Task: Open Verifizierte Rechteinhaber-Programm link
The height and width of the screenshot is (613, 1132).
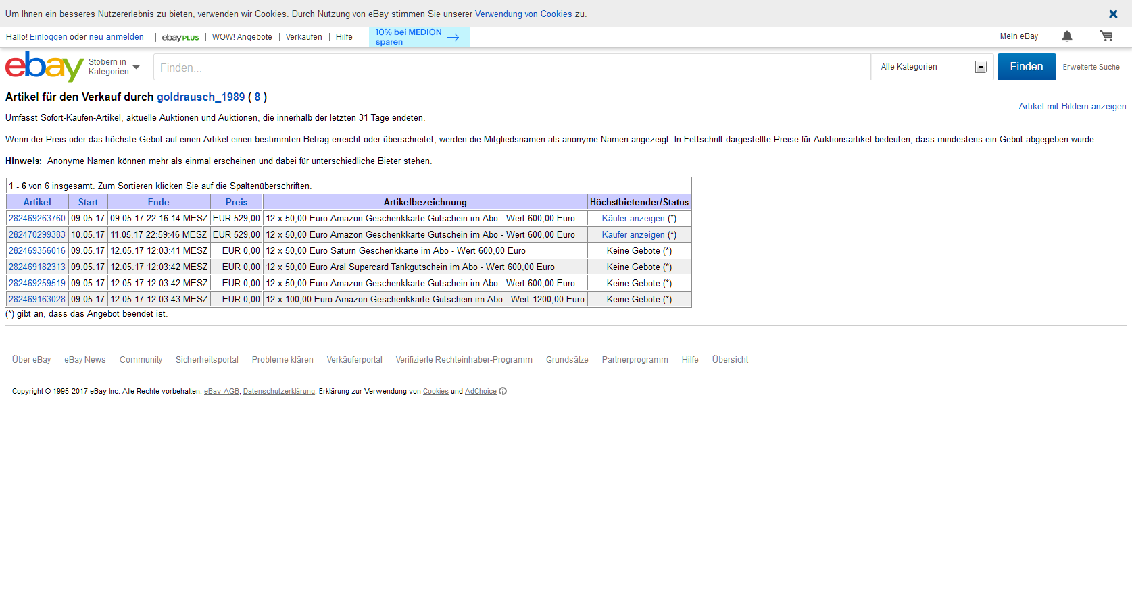Action: pos(464,360)
